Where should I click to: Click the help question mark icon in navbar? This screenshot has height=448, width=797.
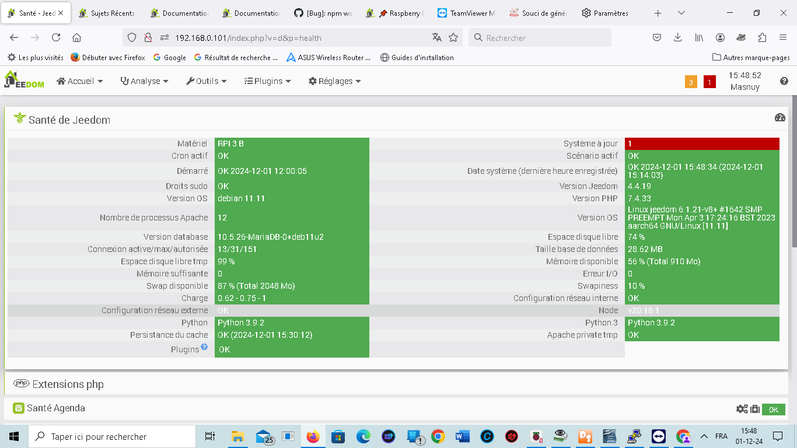pos(784,82)
